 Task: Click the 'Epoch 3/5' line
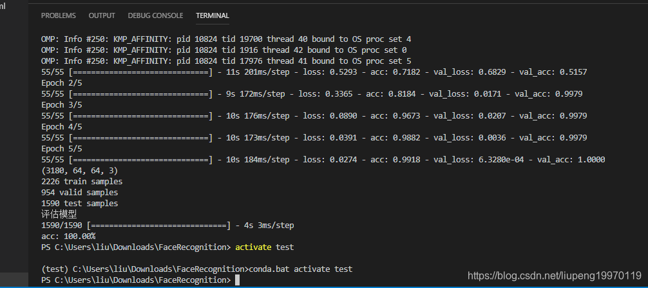tap(62, 105)
